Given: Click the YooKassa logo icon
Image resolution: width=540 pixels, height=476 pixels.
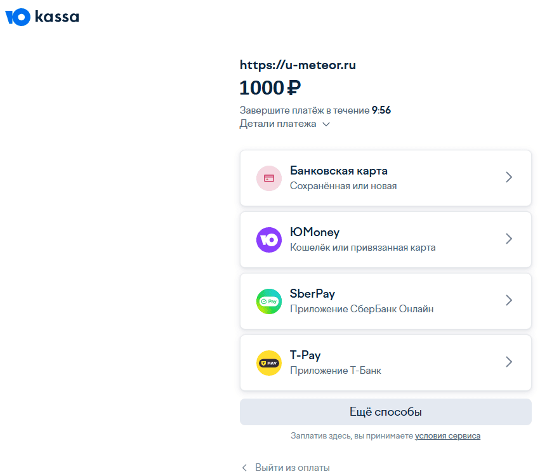Looking at the screenshot, I should (x=18, y=17).
